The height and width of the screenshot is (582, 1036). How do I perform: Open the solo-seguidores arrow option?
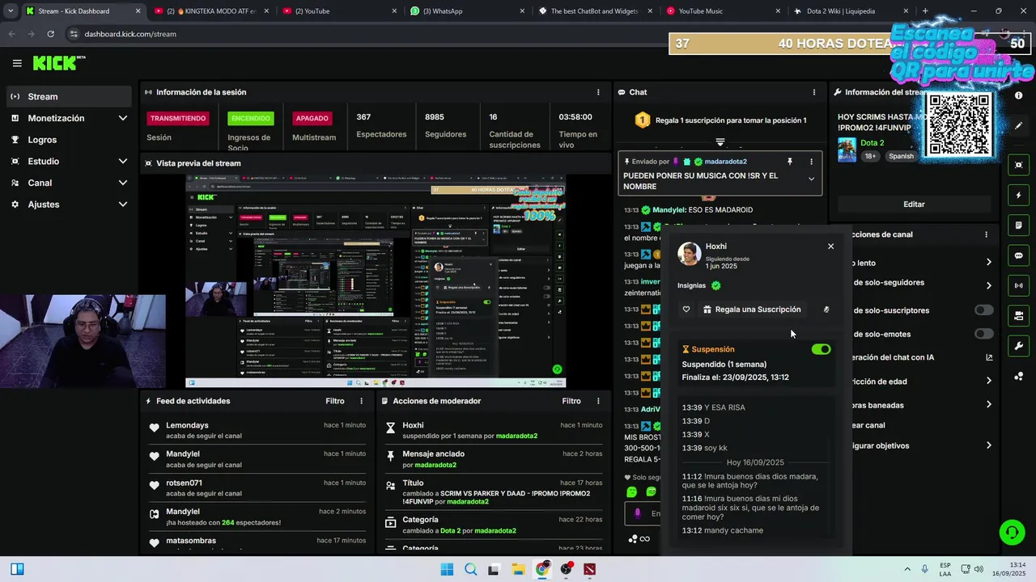[988, 285]
